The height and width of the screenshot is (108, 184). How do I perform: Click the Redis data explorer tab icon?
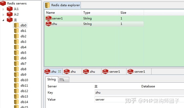coord(47,5)
